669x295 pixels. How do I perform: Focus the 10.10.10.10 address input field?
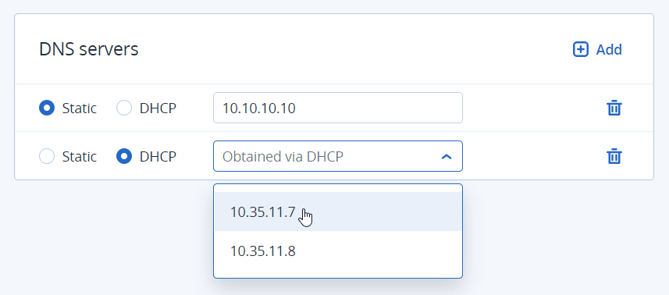coord(338,108)
